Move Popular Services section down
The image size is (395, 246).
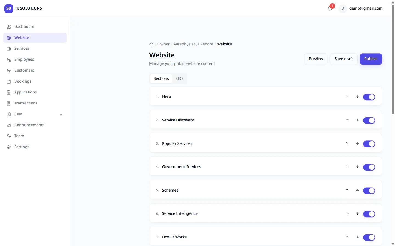click(x=357, y=143)
